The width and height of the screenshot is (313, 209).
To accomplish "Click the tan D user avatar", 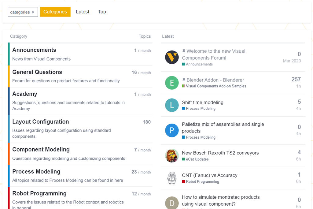I will [172, 203].
